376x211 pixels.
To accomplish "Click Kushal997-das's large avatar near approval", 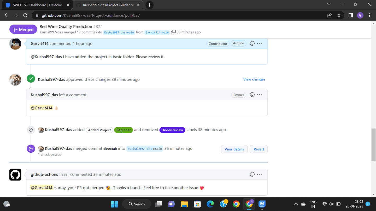I will tap(15, 79).
